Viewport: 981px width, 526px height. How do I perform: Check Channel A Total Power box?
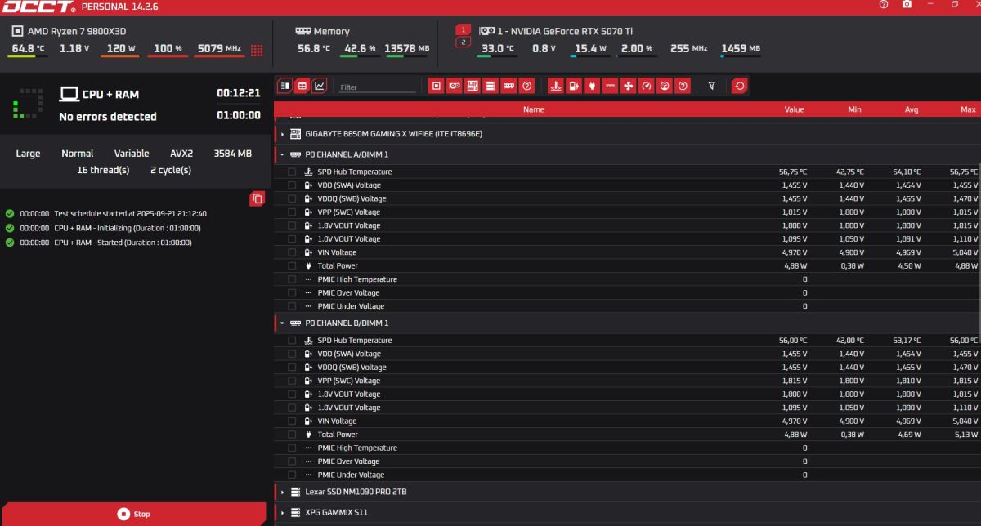(292, 266)
